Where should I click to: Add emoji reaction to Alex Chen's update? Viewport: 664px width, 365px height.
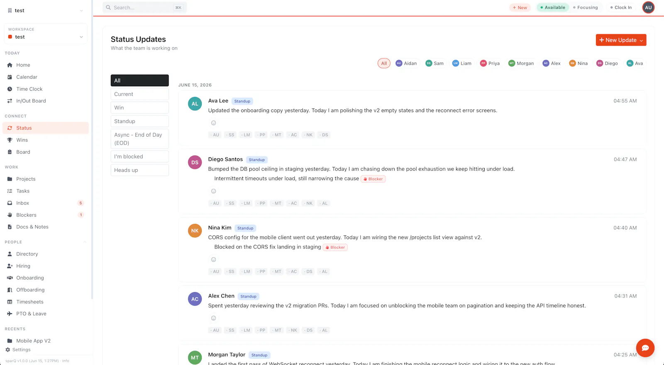tap(214, 318)
